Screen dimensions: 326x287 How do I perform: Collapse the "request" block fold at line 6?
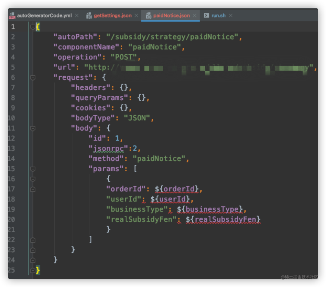pos(33,78)
